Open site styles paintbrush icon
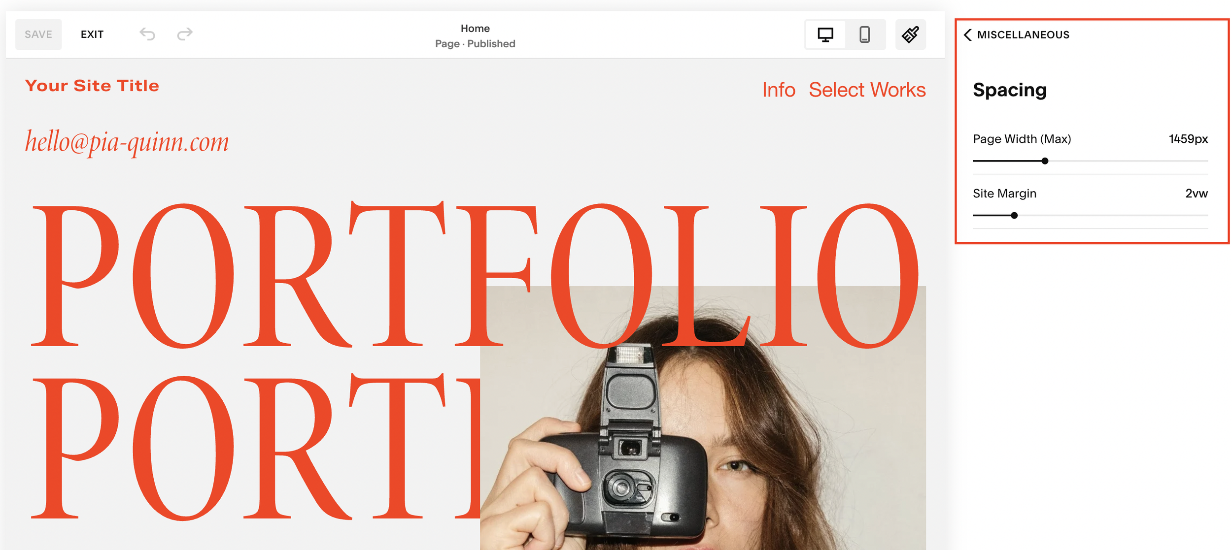 910,34
